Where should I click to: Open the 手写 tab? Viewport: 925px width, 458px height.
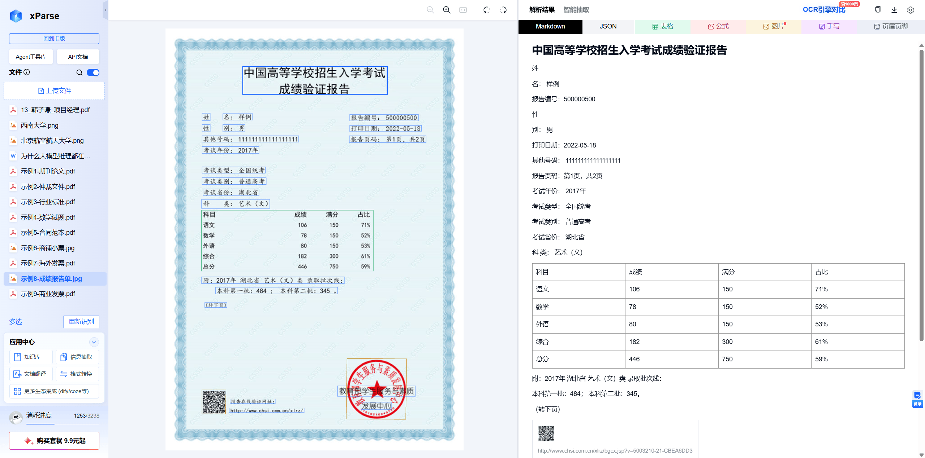[829, 27]
